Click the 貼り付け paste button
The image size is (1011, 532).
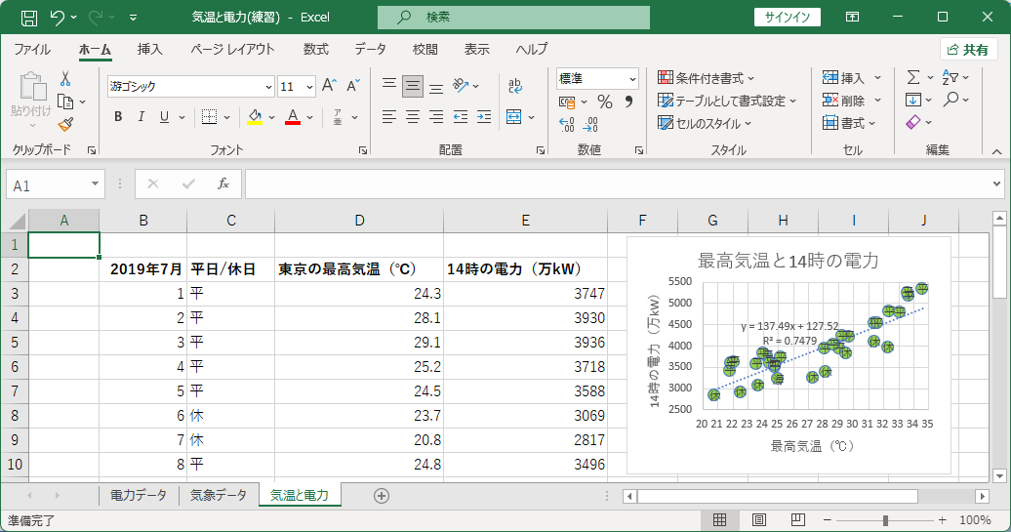coord(31,101)
